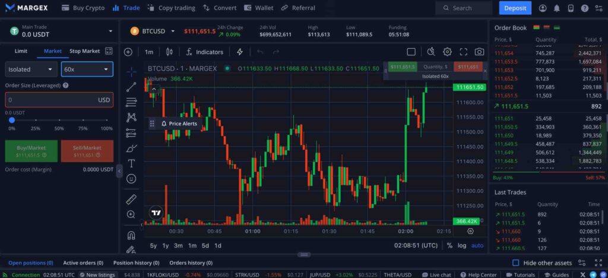Take a chart snapshot with camera icon
608x278 pixels.
[x=480, y=52]
